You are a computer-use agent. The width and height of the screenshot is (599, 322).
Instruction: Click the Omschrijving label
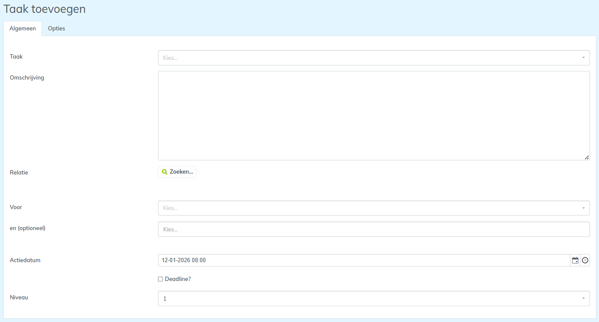(x=27, y=78)
